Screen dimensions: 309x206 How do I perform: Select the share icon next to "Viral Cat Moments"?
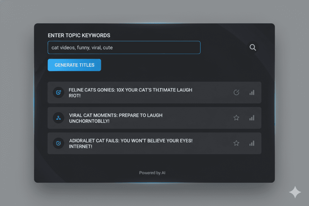pos(58,118)
